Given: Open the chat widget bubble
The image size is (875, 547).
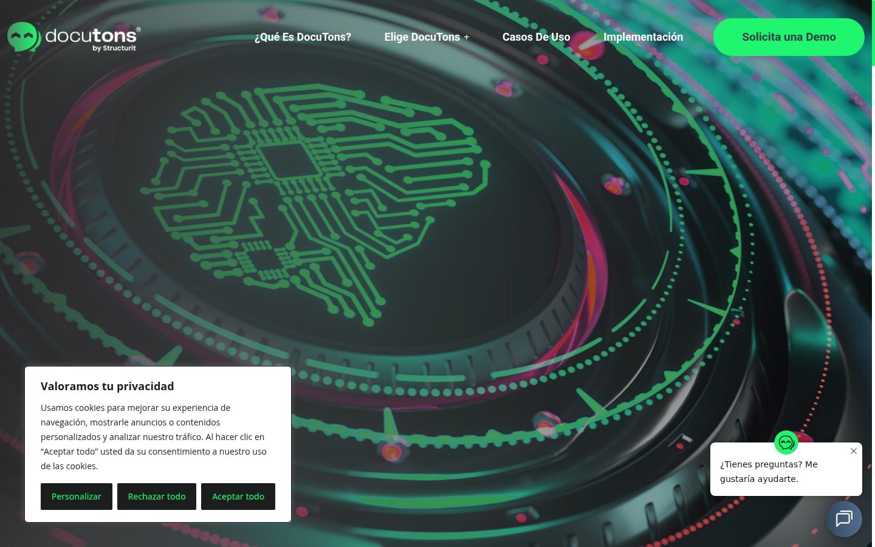Looking at the screenshot, I should [x=844, y=519].
